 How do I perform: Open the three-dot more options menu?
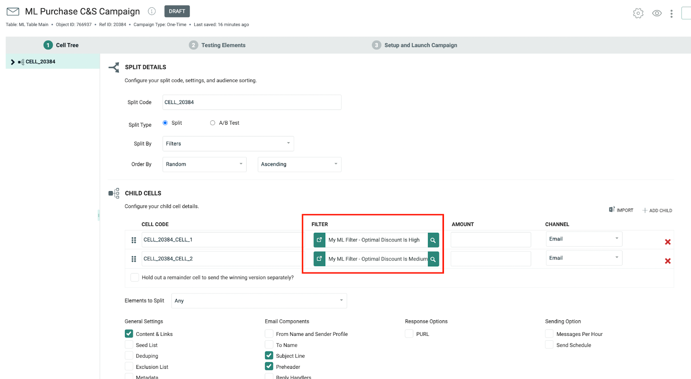click(x=671, y=14)
